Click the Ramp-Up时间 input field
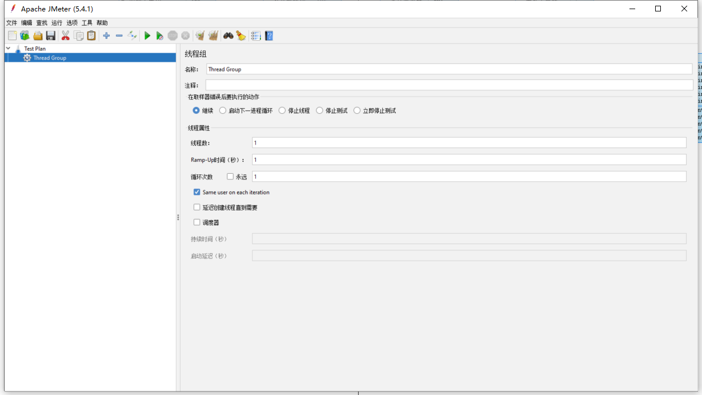This screenshot has height=395, width=702. pyautogui.click(x=469, y=159)
